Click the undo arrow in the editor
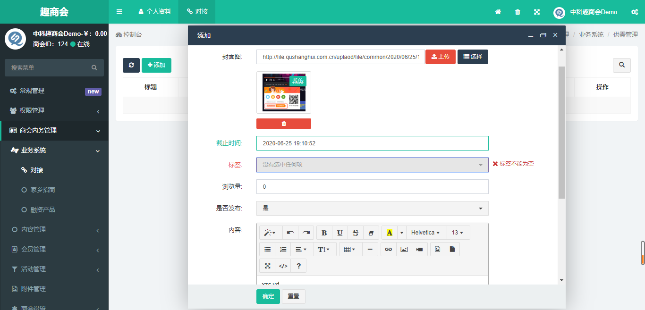Viewport: 645px width, 310px height. point(290,233)
